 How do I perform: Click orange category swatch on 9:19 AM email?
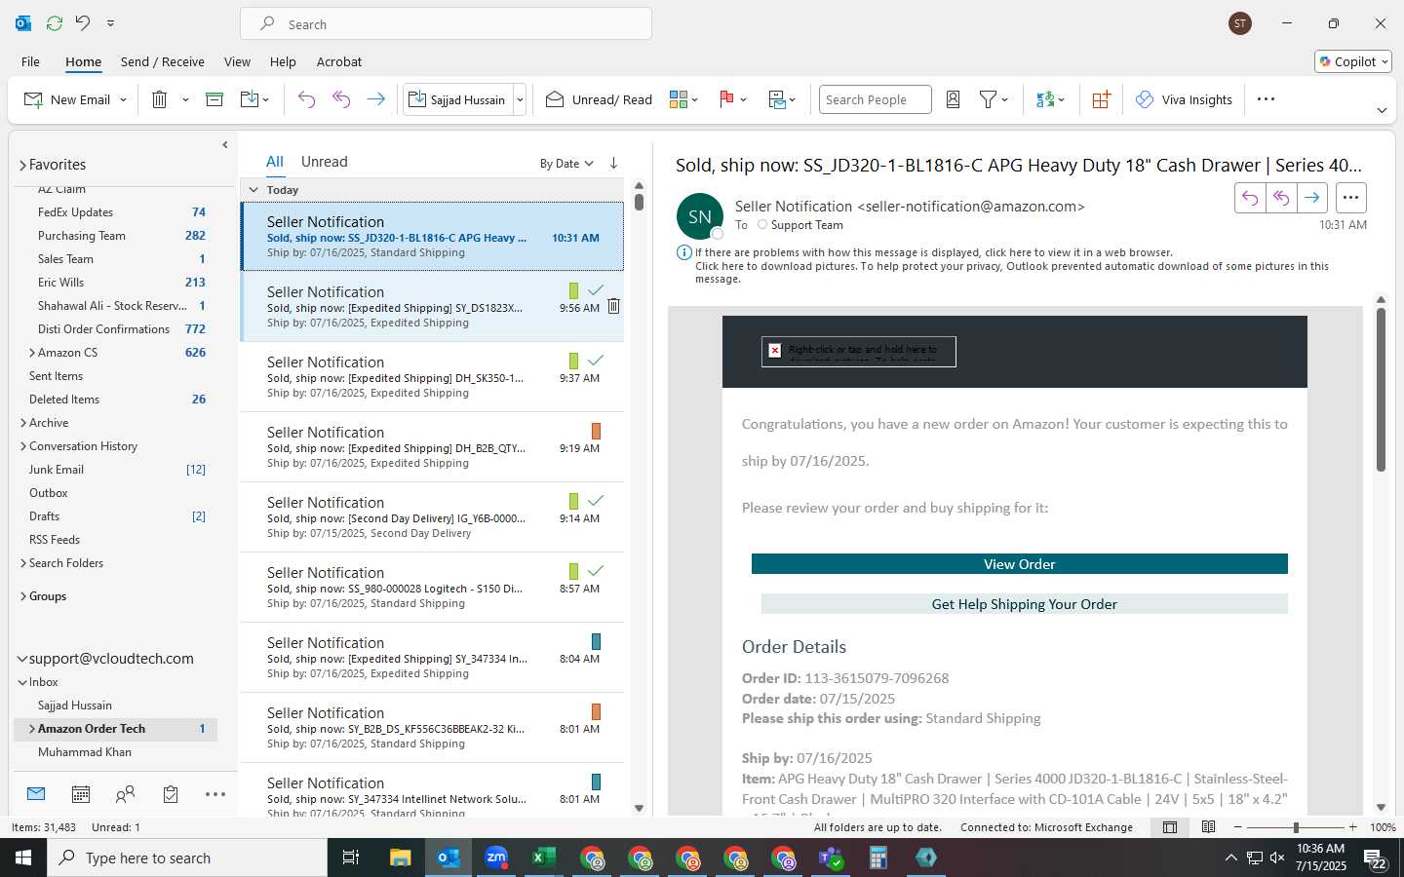596,431
